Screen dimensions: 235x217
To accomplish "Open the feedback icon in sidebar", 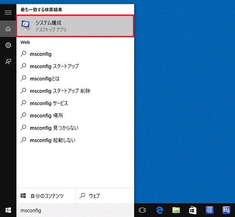I will click(8, 62).
